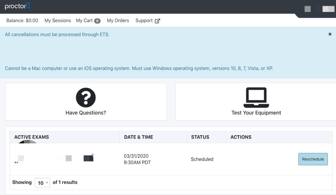Click the external link icon beside Support
336x195 pixels.
[x=157, y=21]
